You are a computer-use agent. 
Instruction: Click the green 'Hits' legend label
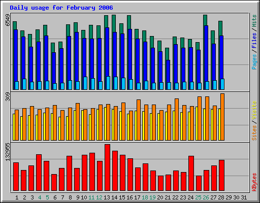(x=254, y=21)
